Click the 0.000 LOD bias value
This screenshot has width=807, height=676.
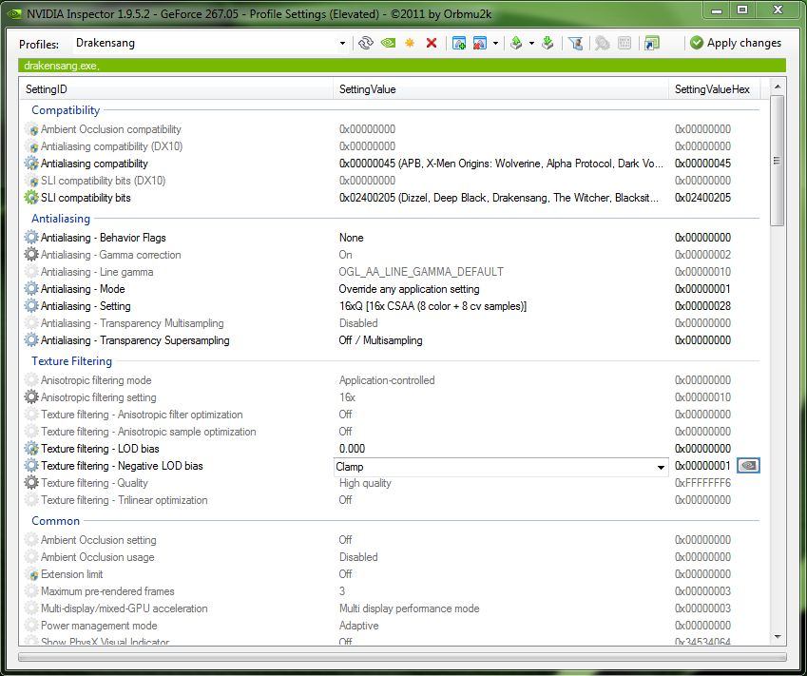pyautogui.click(x=352, y=449)
